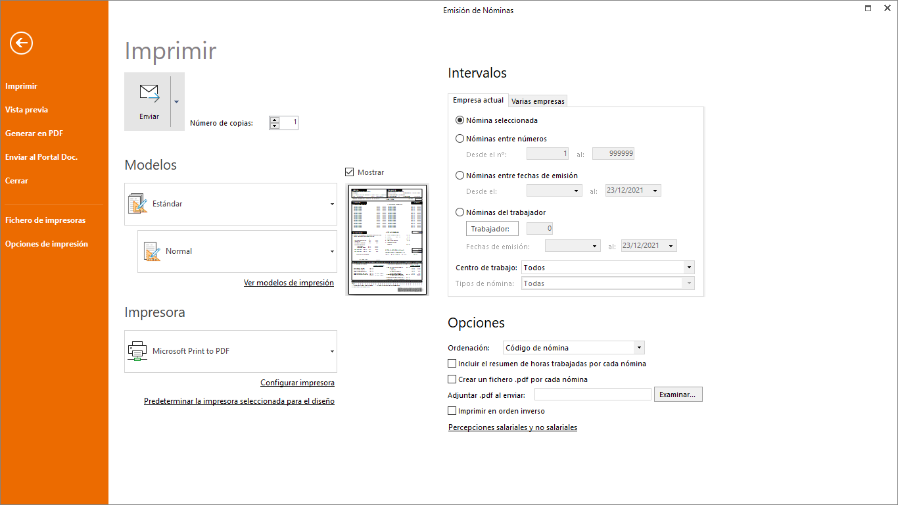Decrease the Número de copias value
The image size is (898, 505).
(x=274, y=126)
